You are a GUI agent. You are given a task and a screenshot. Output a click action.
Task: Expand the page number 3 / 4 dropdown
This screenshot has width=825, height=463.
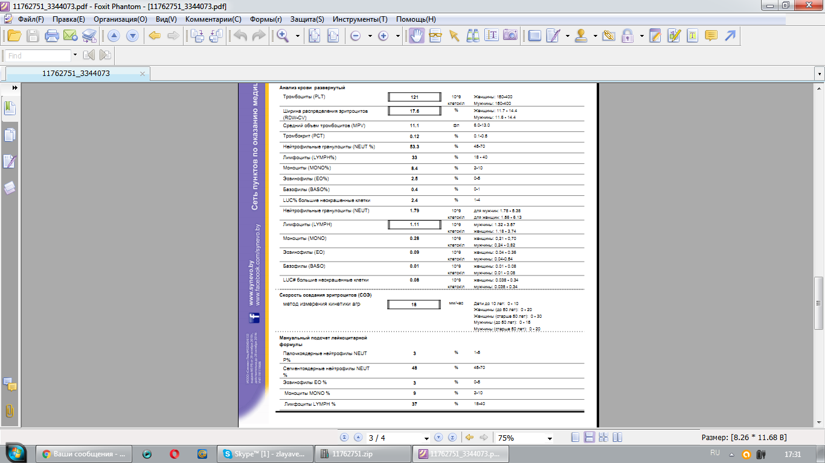(426, 438)
